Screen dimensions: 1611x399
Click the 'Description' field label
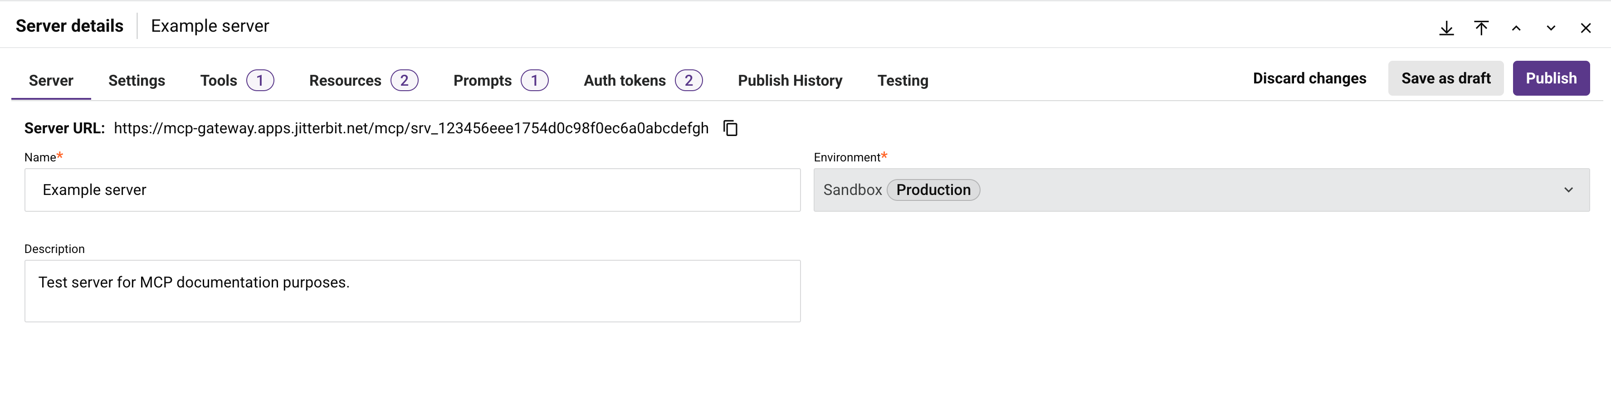(x=54, y=249)
